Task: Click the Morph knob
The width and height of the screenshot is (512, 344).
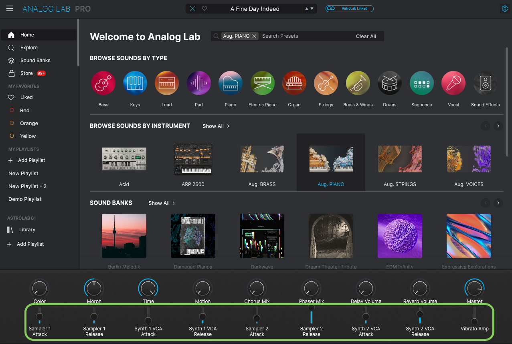Action: pos(94,288)
